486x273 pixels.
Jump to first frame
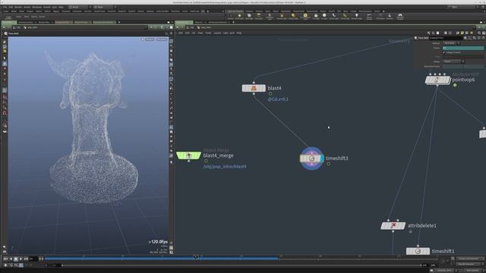pos(5,259)
